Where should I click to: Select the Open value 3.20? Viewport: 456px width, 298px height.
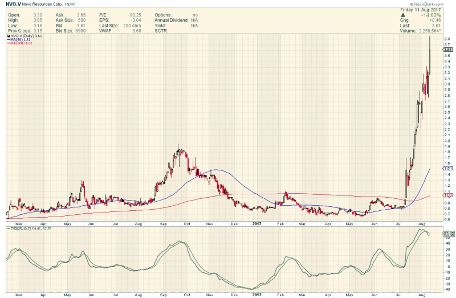coord(38,15)
